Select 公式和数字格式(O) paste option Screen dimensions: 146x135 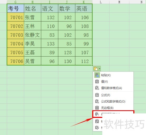113,101
